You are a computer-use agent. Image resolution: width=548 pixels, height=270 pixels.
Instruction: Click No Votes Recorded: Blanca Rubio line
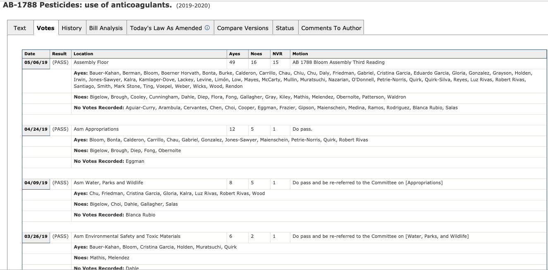click(x=115, y=215)
